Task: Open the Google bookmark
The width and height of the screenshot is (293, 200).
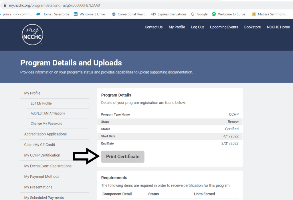Action: point(199,14)
